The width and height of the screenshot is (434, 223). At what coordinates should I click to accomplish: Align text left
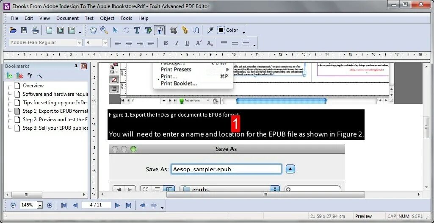[118, 43]
